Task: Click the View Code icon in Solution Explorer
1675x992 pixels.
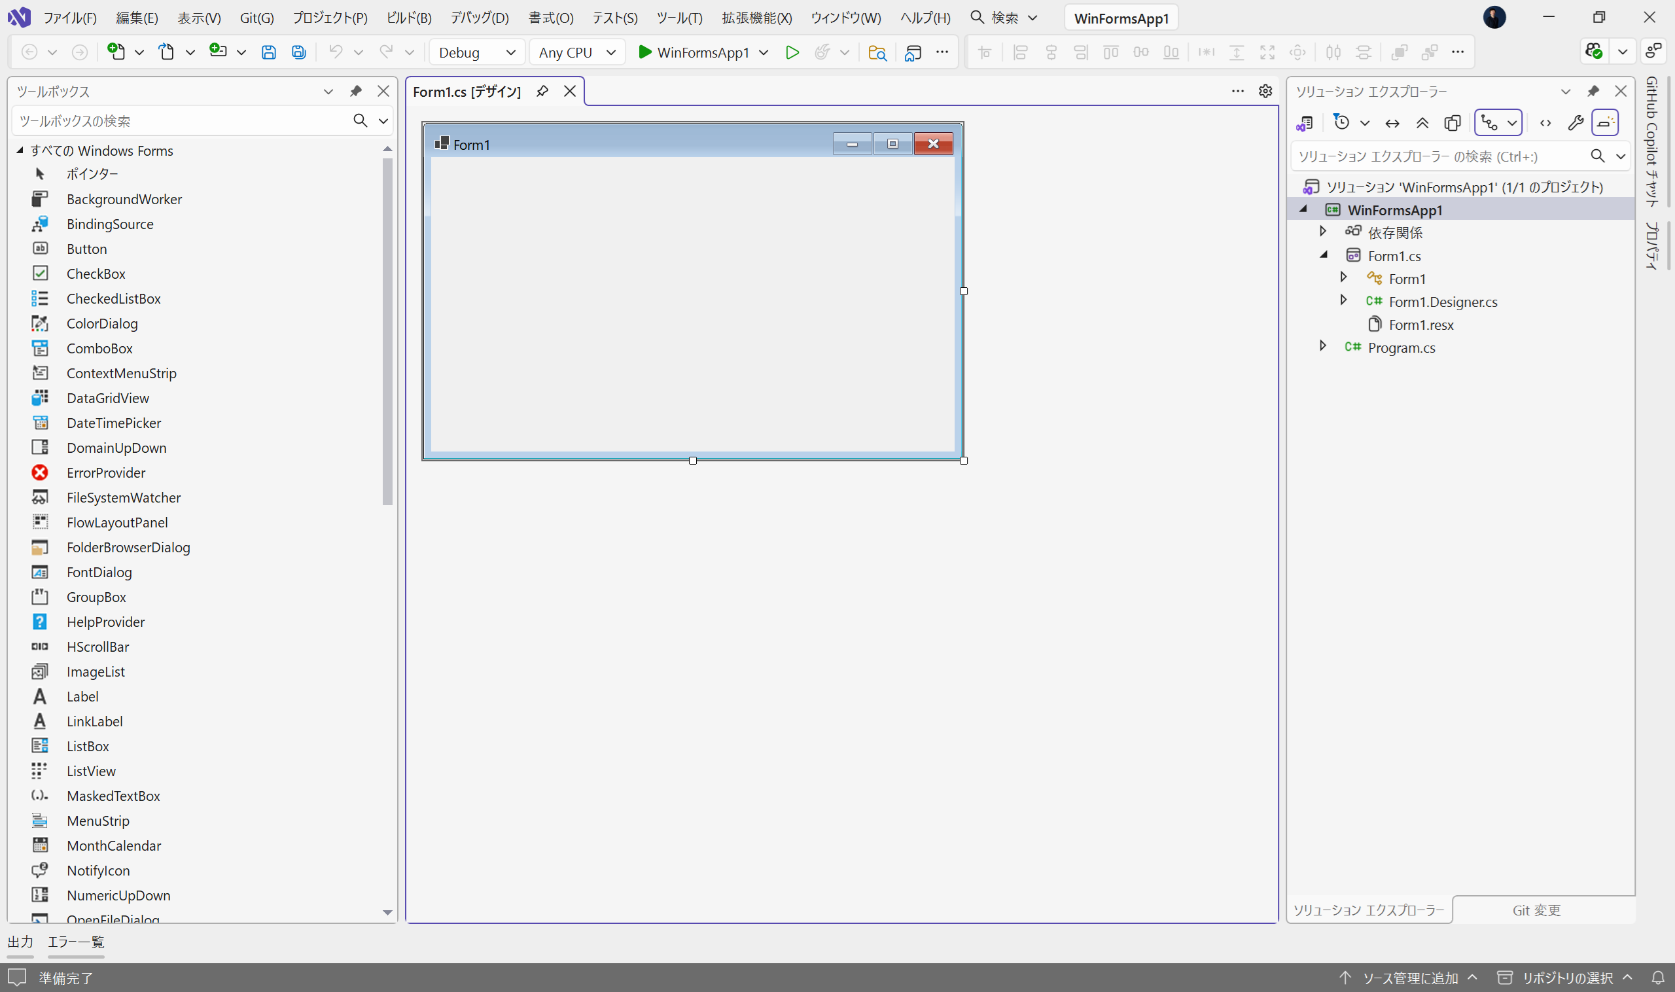Action: [1545, 123]
